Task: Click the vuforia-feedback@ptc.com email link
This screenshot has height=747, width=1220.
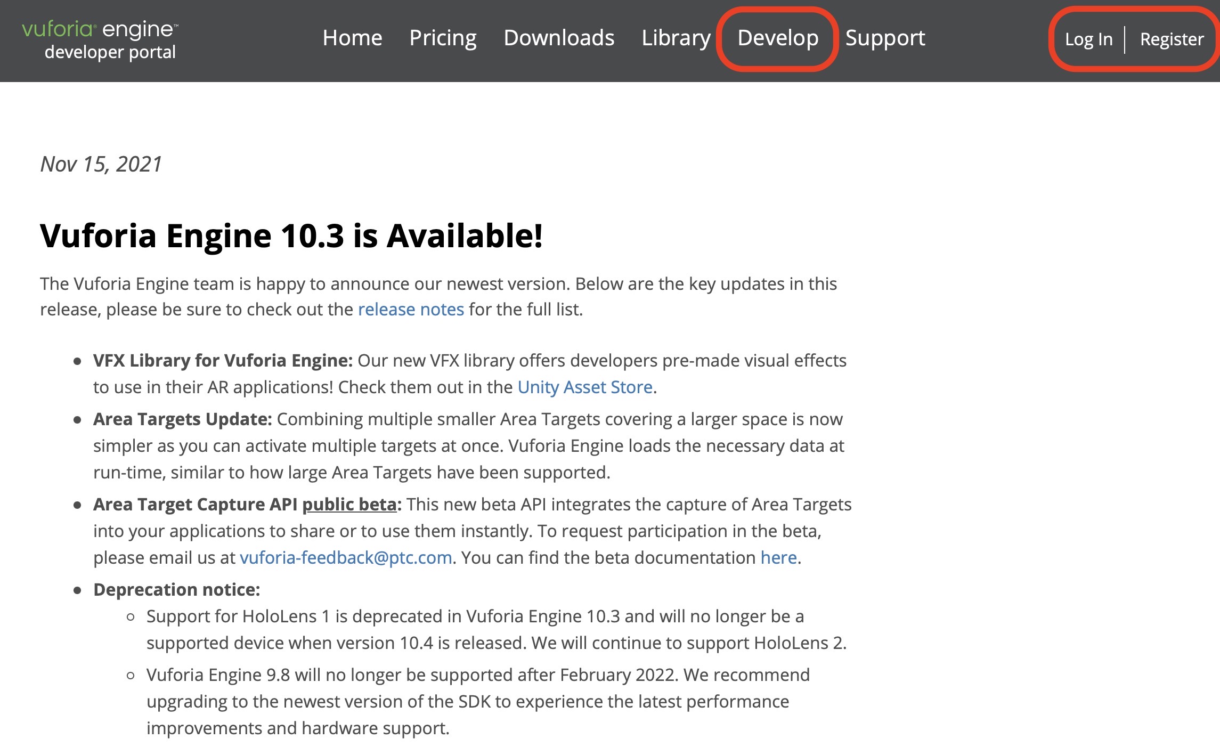Action: point(346,558)
